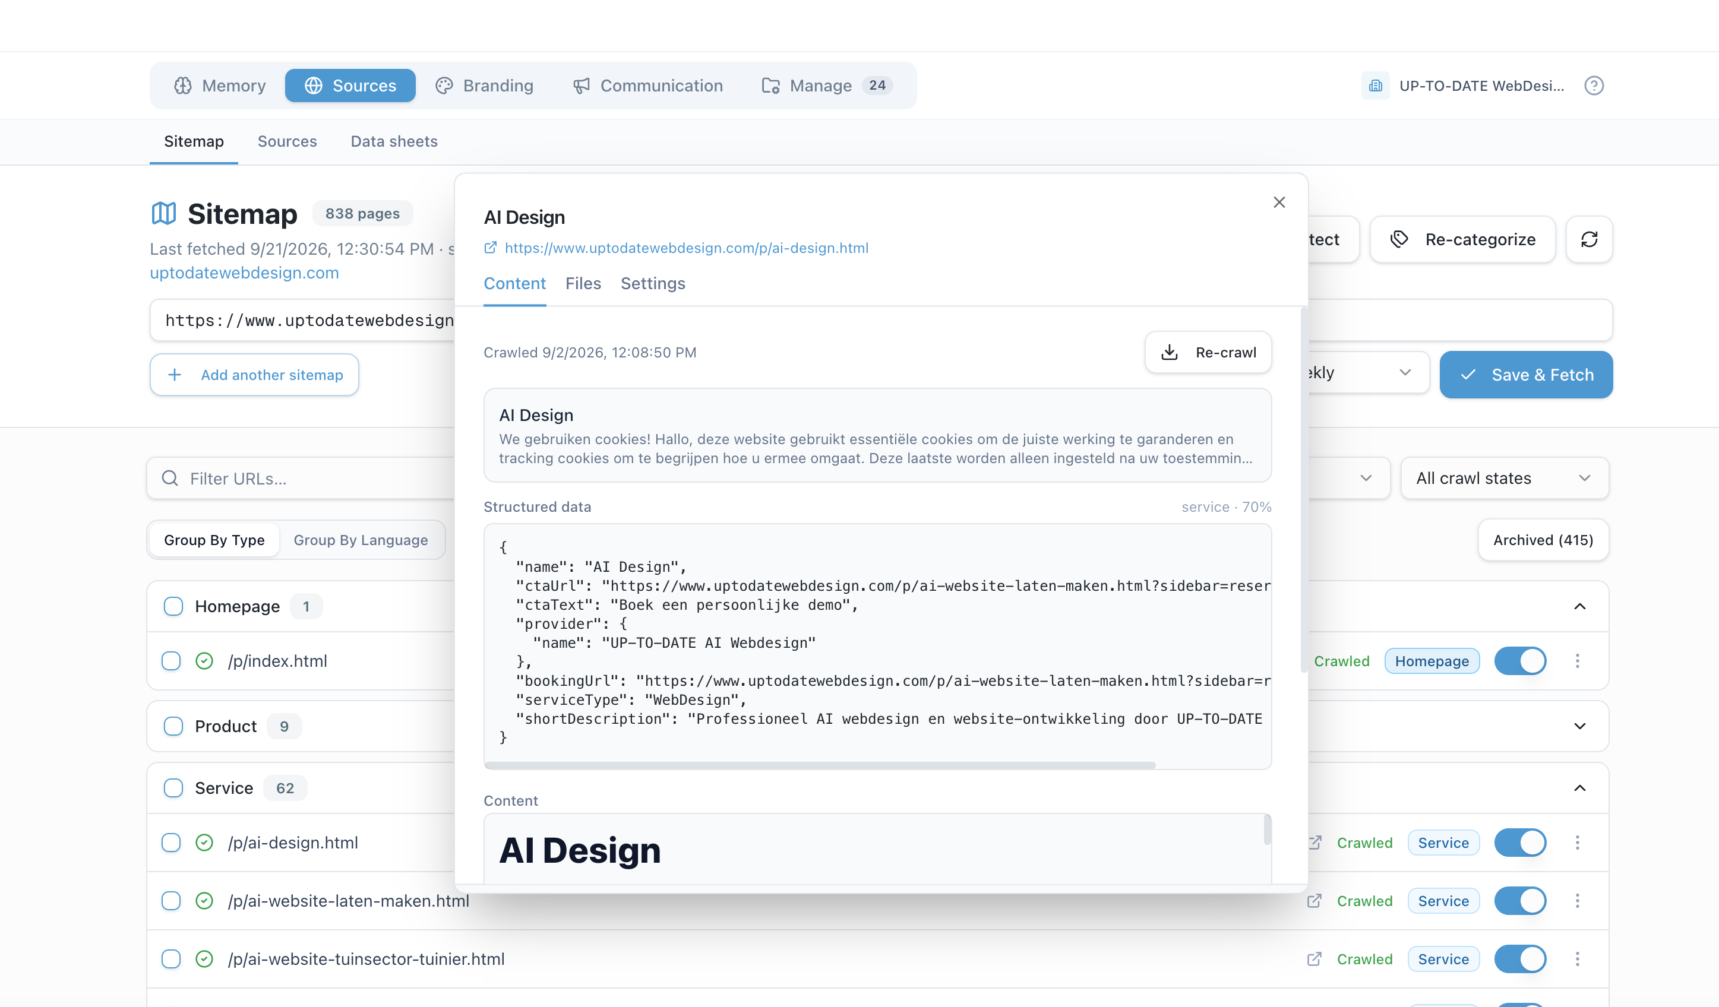Open the Branding navigation tab
Viewport: 1719px width, 1007px height.
pyautogui.click(x=484, y=86)
